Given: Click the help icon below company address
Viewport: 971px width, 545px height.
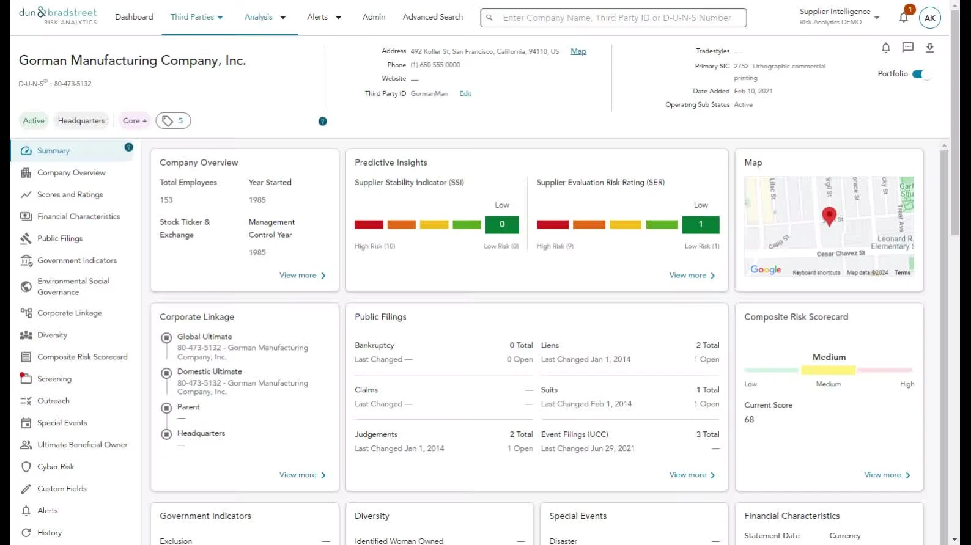Looking at the screenshot, I should tap(323, 122).
